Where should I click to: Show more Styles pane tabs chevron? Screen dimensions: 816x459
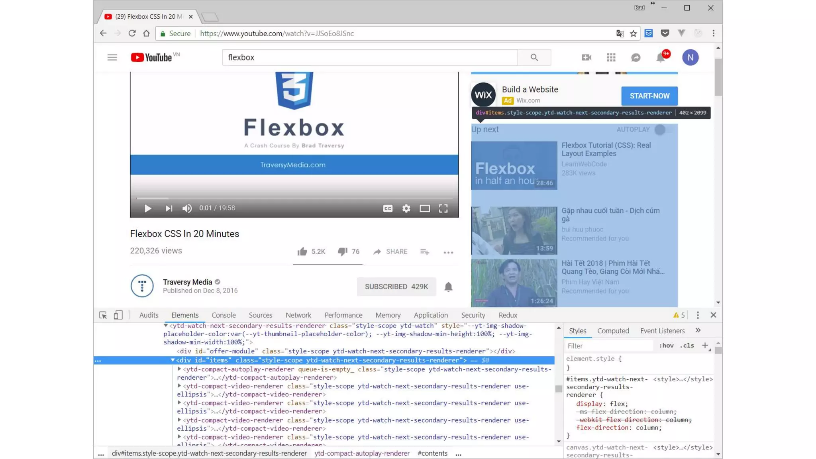[698, 330]
